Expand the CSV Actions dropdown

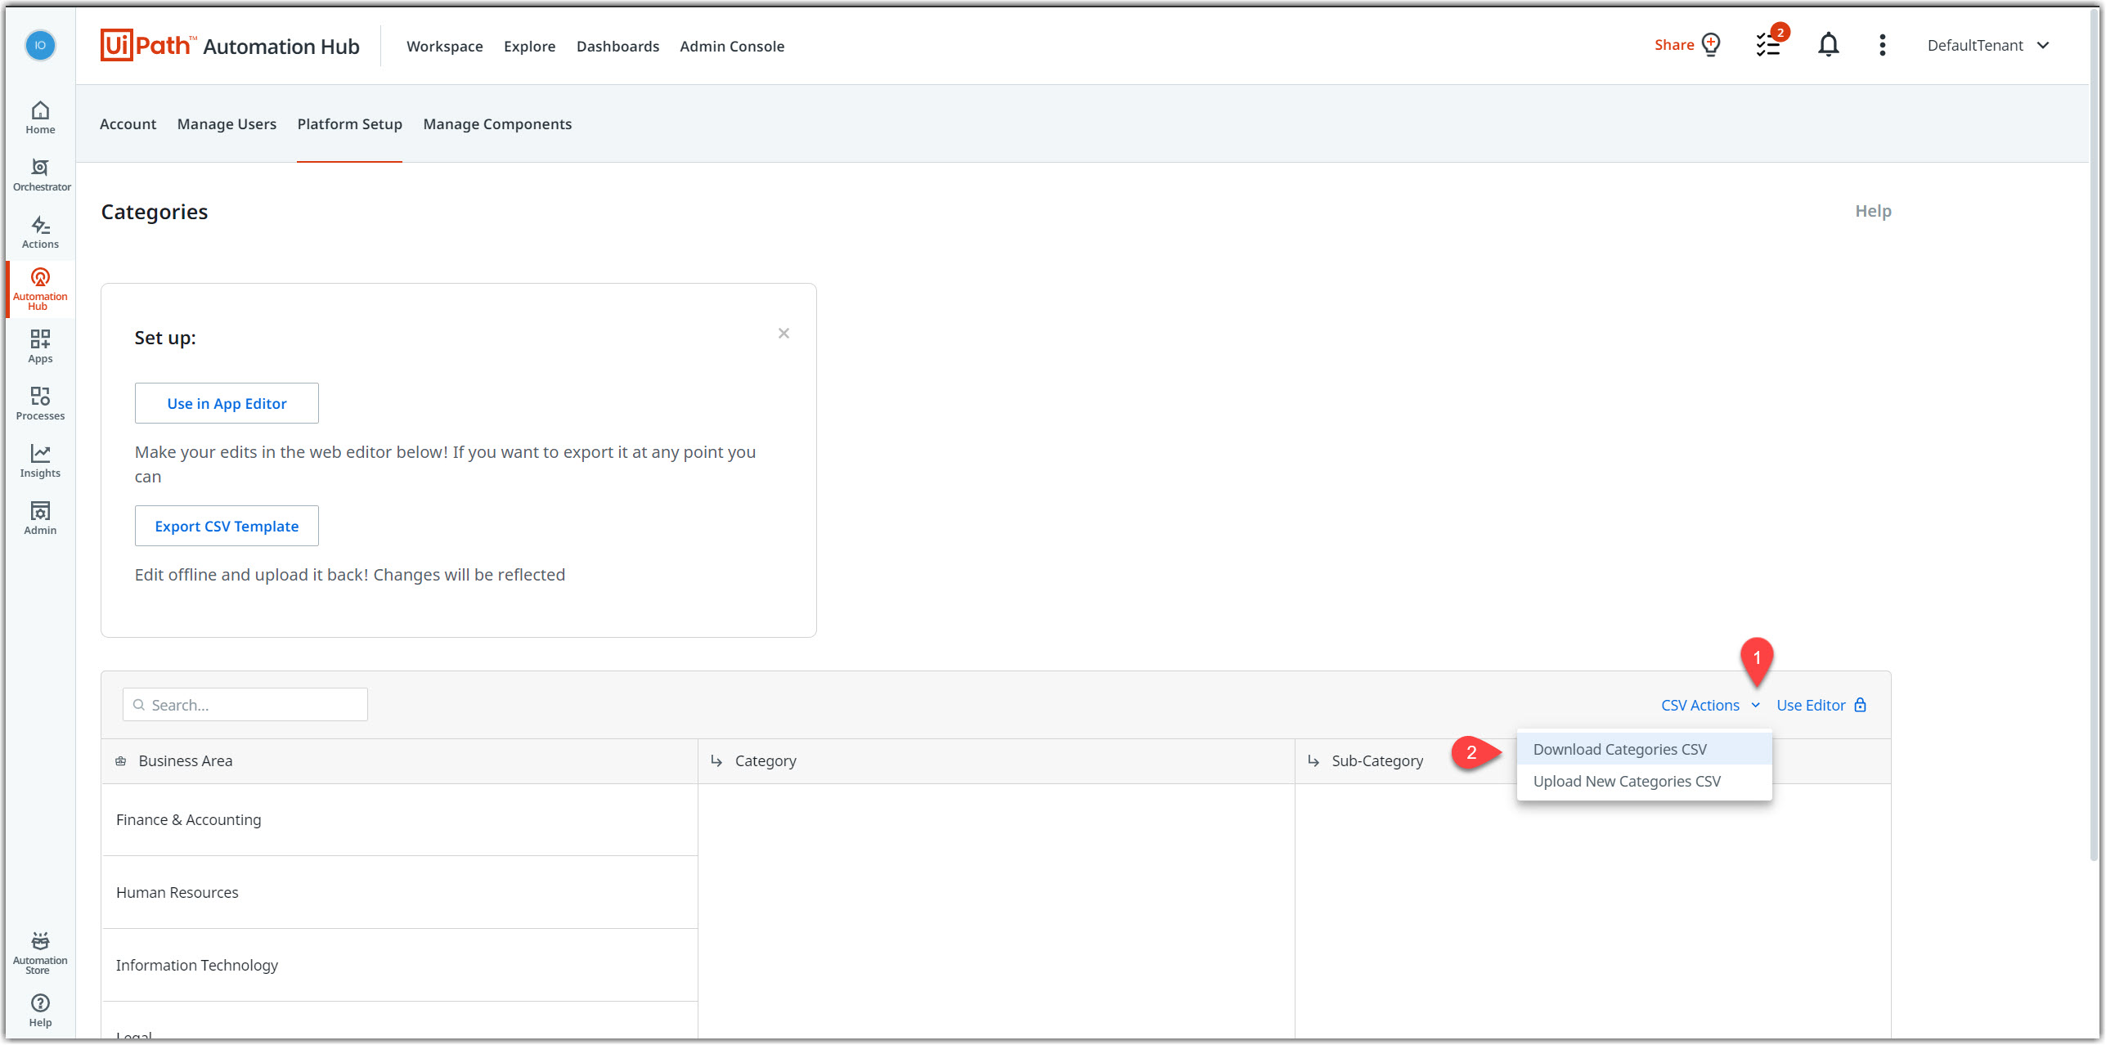[1710, 705]
